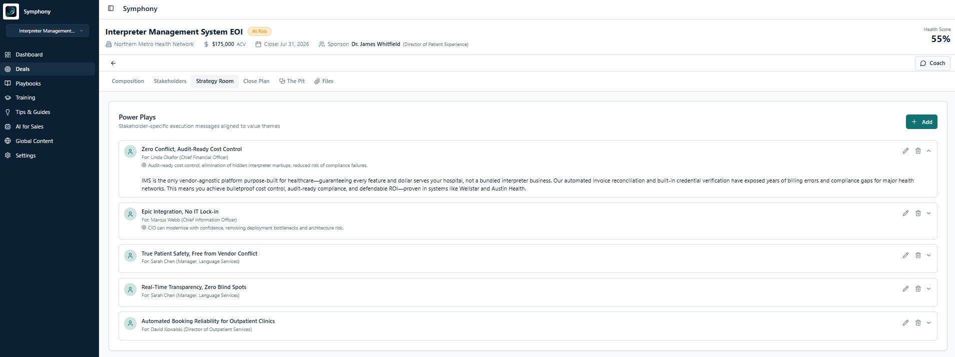The image size is (955, 357).
Task: Open Playbooks in the sidebar
Action: coord(28,83)
